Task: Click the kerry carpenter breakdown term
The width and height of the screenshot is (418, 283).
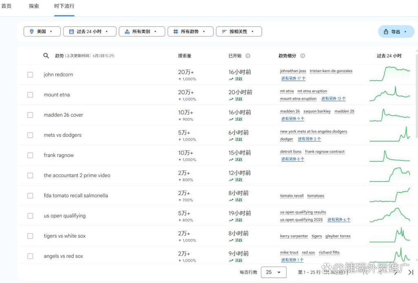Action: (x=294, y=236)
